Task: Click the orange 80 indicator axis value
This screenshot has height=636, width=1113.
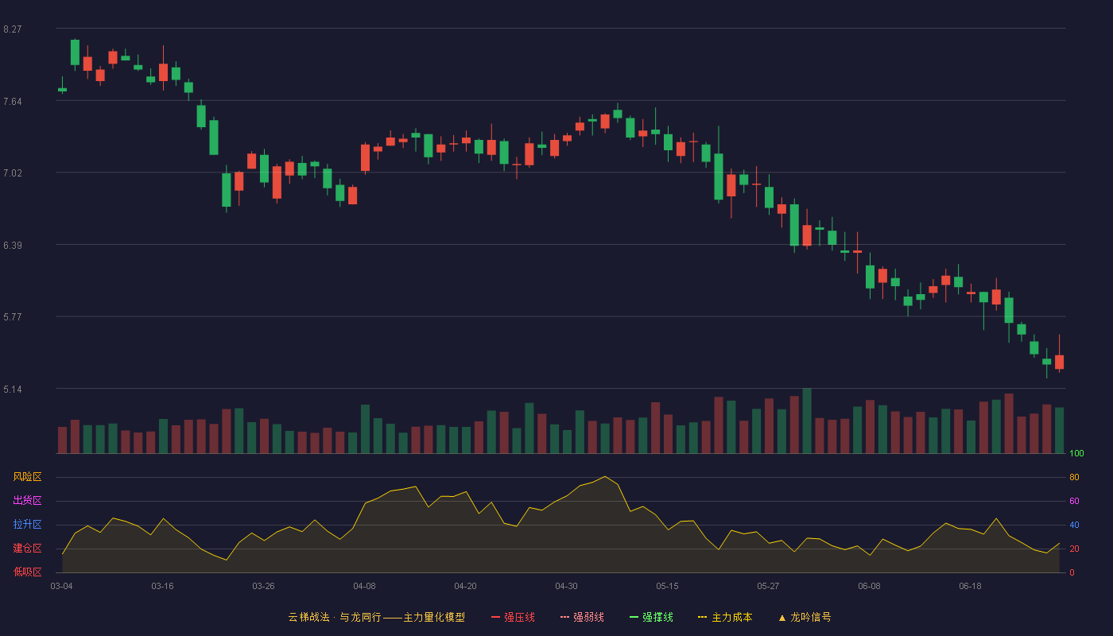Action: pos(1074,477)
